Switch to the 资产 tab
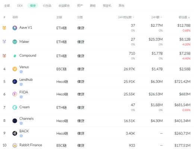This screenshot has height=149, width=194. (x=80, y=6)
